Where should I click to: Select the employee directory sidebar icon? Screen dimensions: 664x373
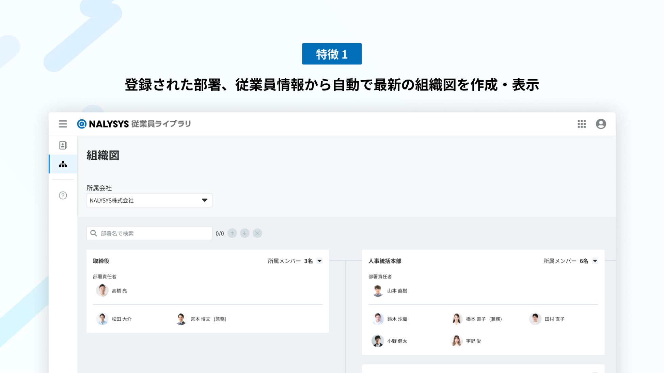pos(63,145)
